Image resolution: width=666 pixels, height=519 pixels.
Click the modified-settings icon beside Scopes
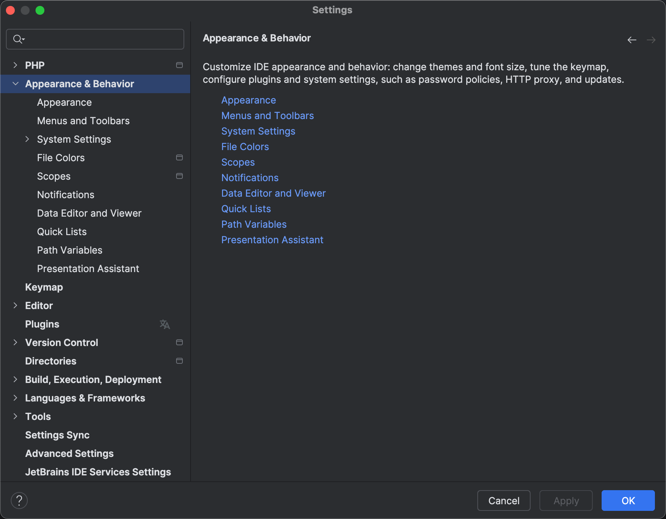click(x=179, y=176)
